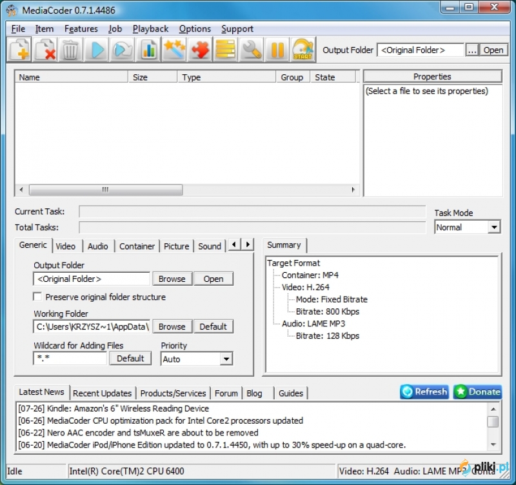Select the Generic tab
The height and width of the screenshot is (485, 516).
33,245
